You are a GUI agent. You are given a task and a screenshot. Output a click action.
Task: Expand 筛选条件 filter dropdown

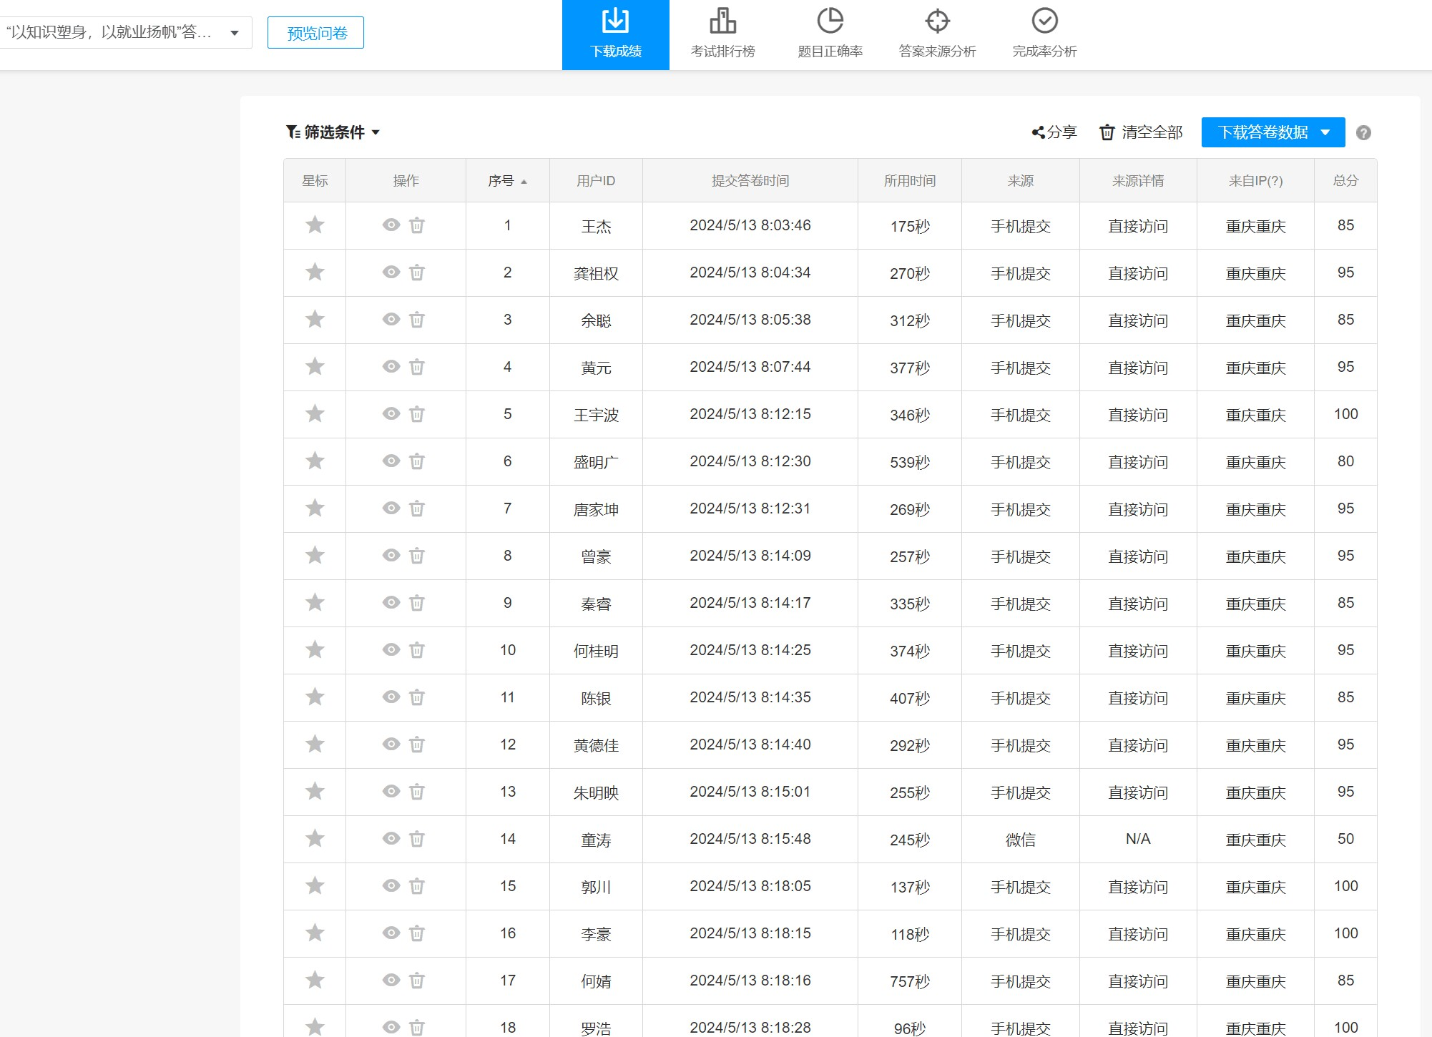[333, 132]
